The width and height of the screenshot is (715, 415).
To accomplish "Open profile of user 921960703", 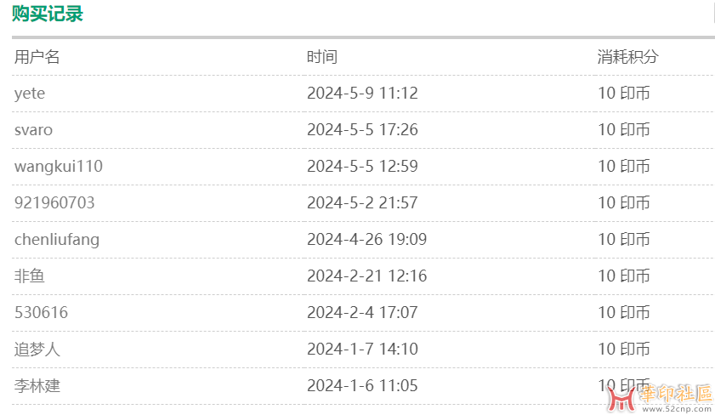I will point(54,203).
